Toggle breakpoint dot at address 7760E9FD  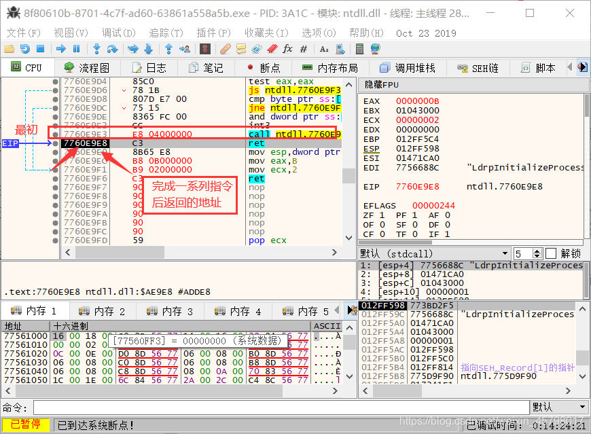[56, 240]
